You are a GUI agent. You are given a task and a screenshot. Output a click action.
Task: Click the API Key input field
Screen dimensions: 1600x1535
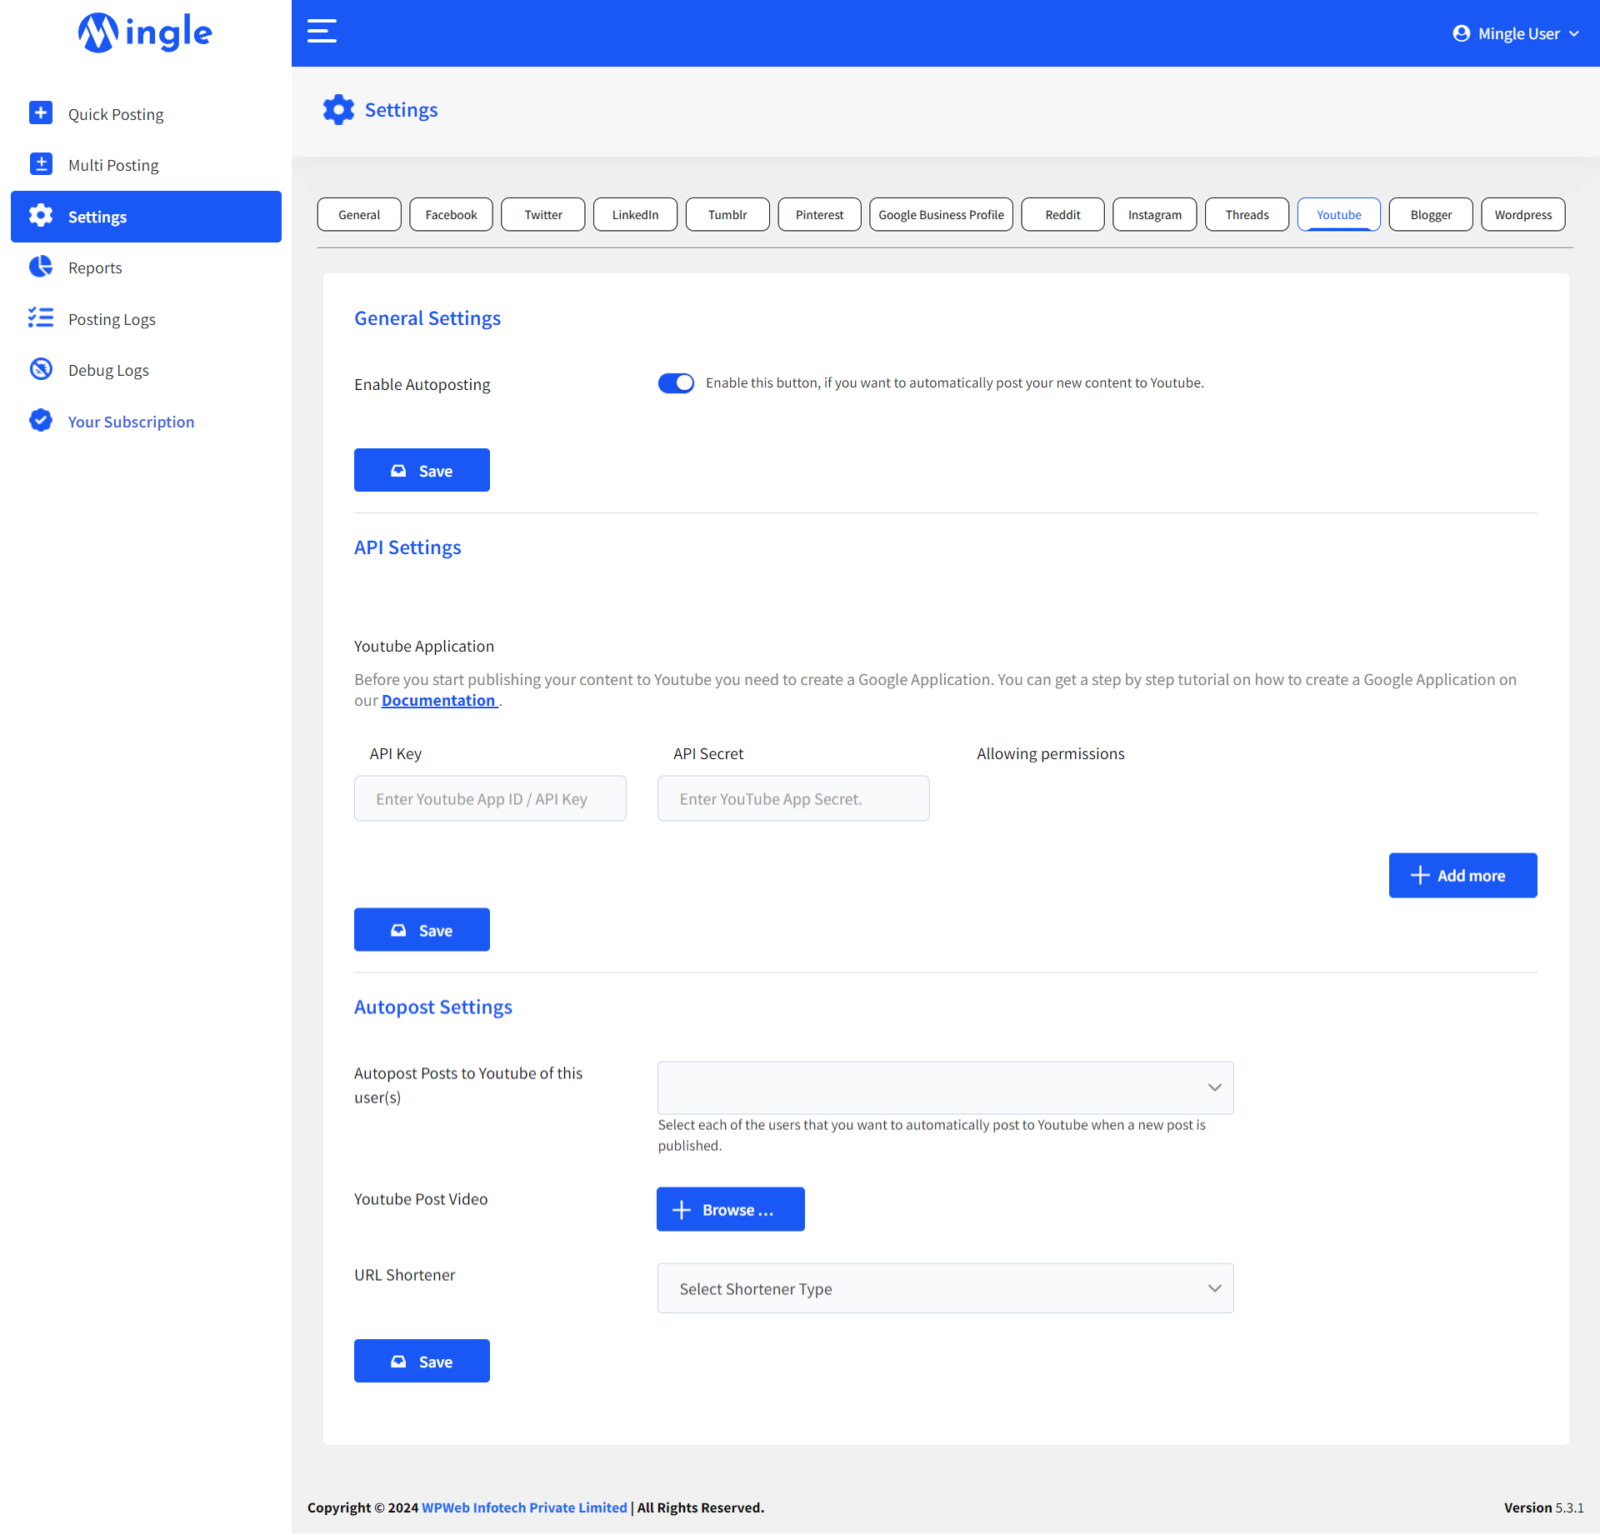tap(490, 798)
